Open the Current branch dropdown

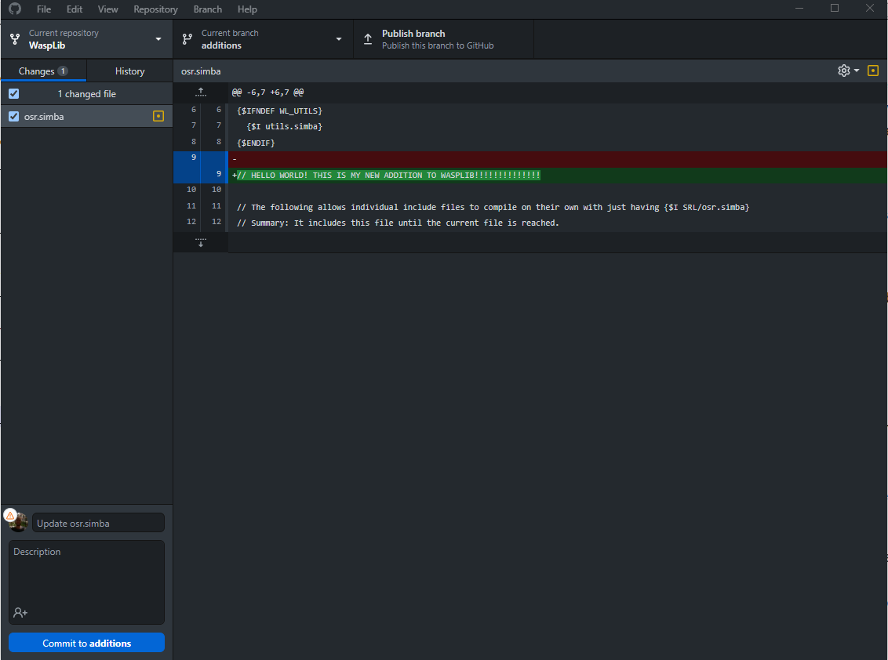click(263, 39)
